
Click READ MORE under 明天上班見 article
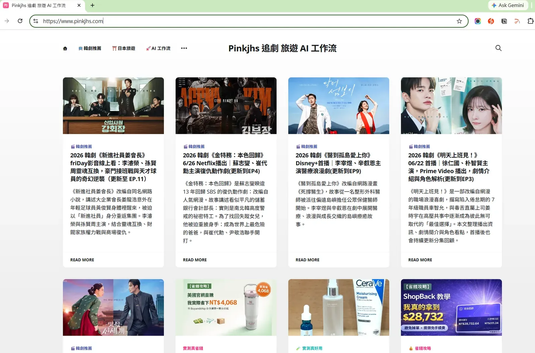coord(420,260)
